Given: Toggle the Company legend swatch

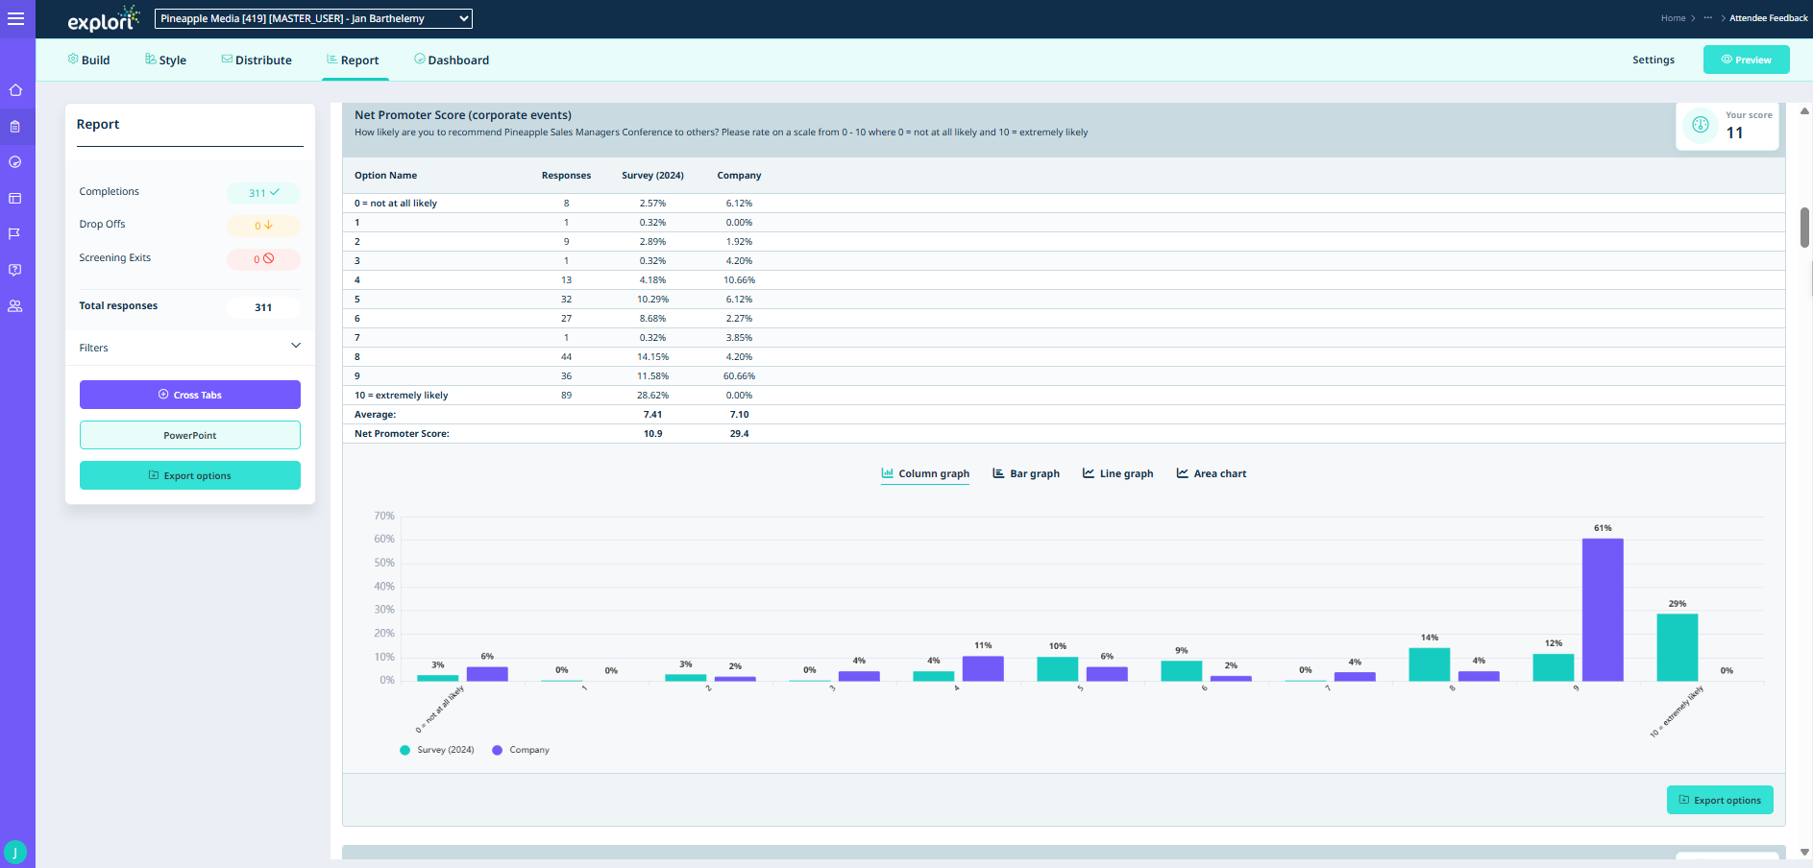Looking at the screenshot, I should point(497,750).
